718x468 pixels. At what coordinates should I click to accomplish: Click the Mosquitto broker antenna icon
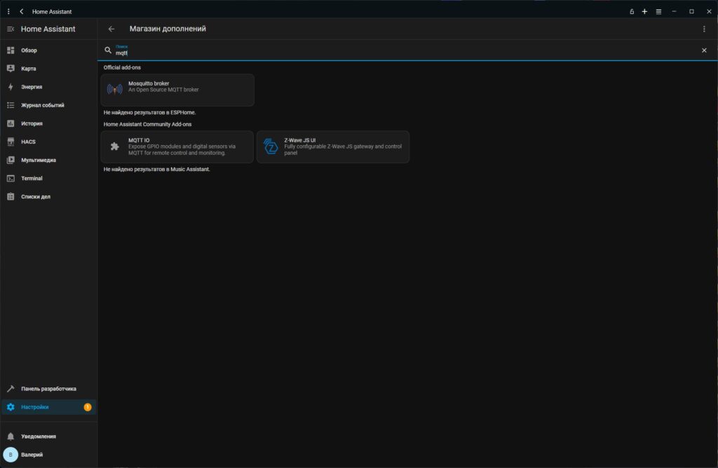114,90
